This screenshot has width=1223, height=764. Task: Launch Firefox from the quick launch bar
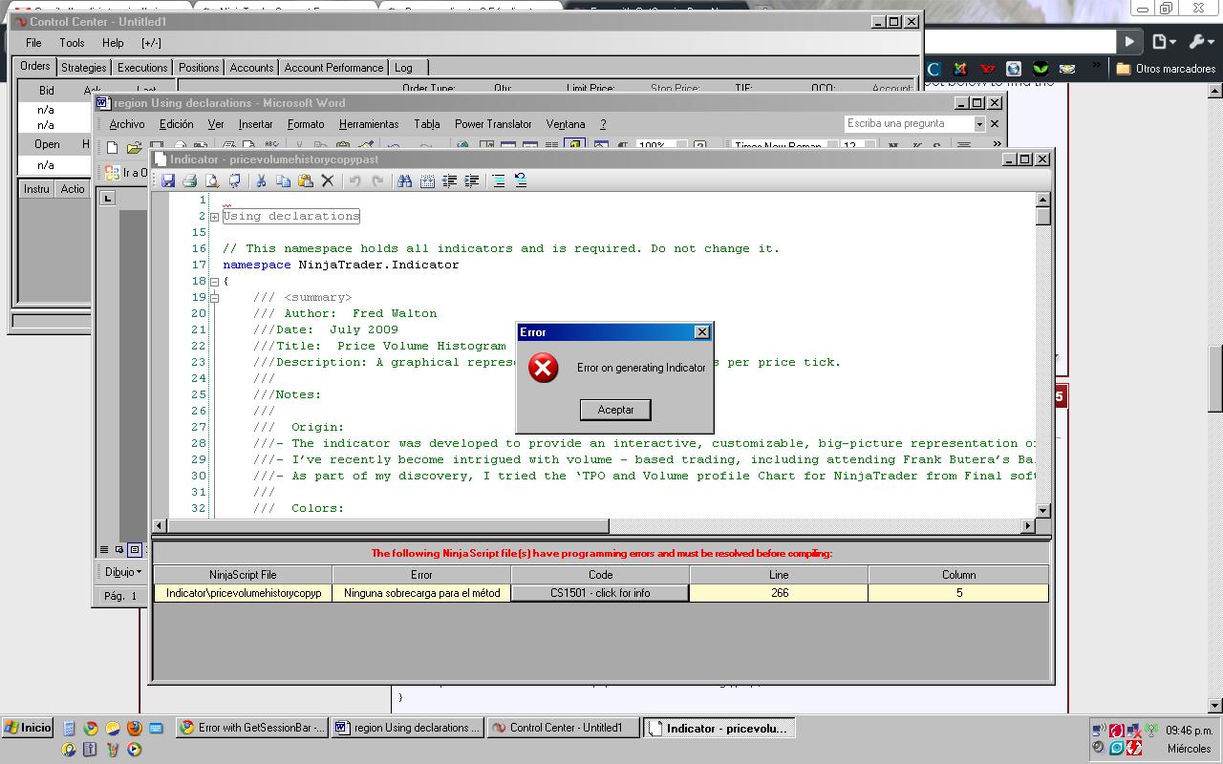tap(134, 729)
